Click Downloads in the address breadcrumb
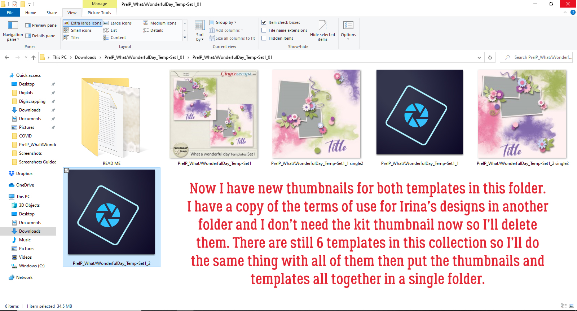577x311 pixels. (x=86, y=57)
